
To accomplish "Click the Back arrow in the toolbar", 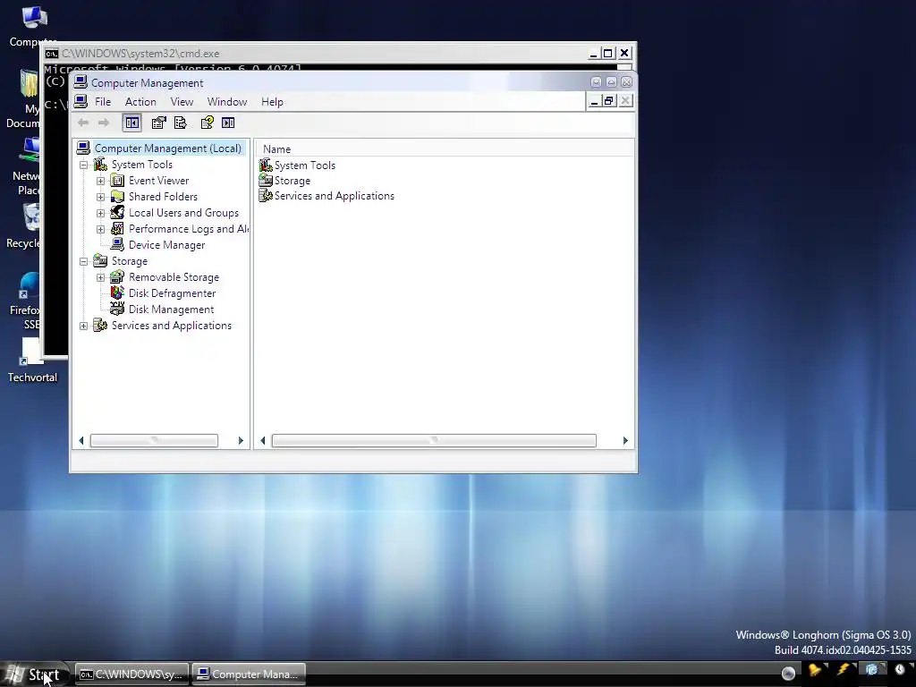I will click(x=83, y=123).
